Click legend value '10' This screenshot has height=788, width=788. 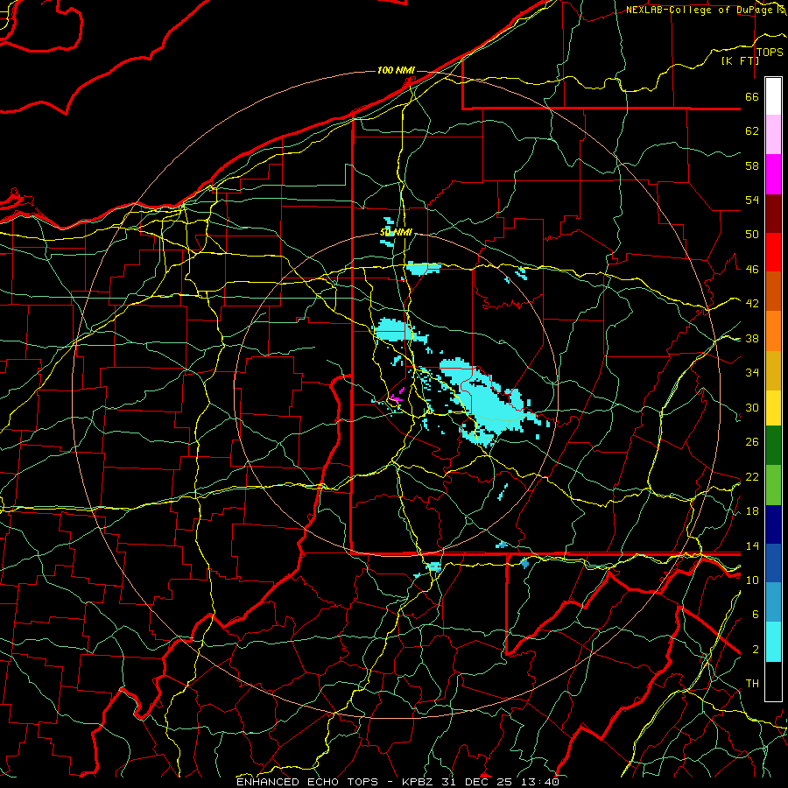click(x=752, y=580)
